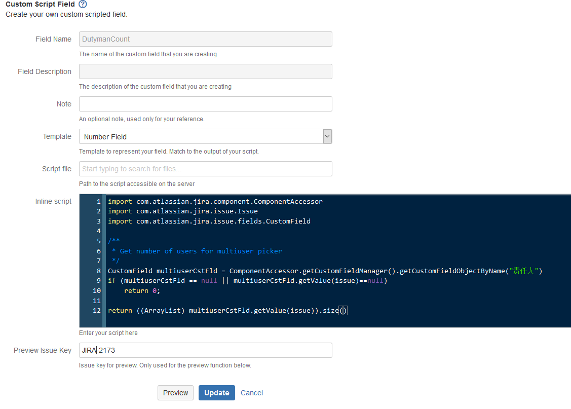Select the Number Field template combo box
571x409 pixels.
tap(201, 136)
